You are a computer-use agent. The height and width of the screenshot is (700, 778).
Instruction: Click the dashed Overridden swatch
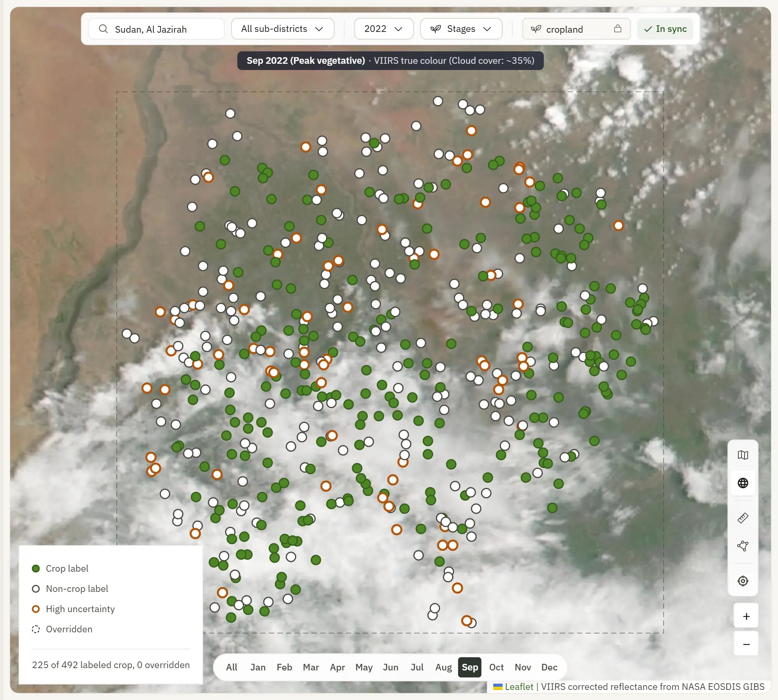(36, 629)
